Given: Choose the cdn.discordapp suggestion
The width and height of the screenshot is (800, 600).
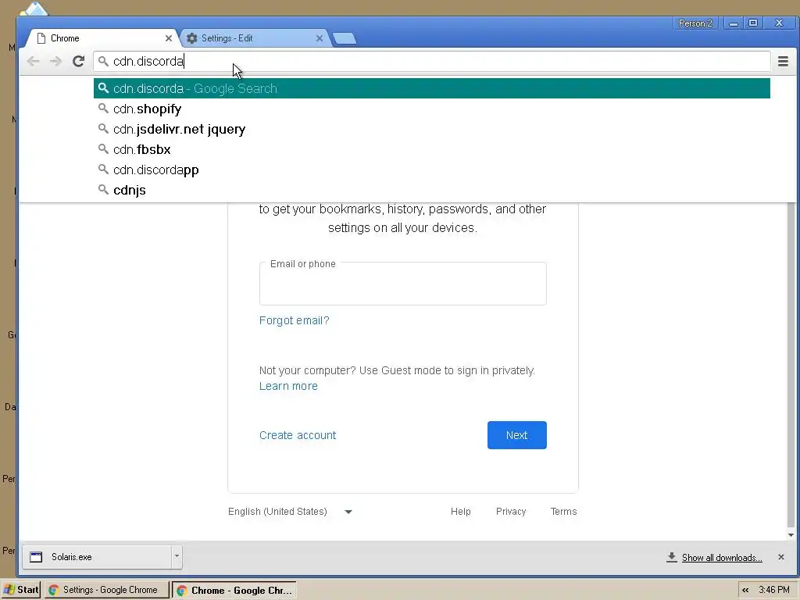Looking at the screenshot, I should coord(431,170).
